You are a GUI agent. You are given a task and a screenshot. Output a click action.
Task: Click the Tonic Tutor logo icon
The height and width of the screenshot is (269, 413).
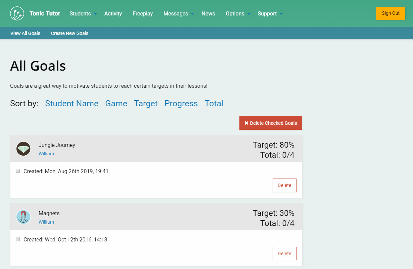click(x=17, y=13)
